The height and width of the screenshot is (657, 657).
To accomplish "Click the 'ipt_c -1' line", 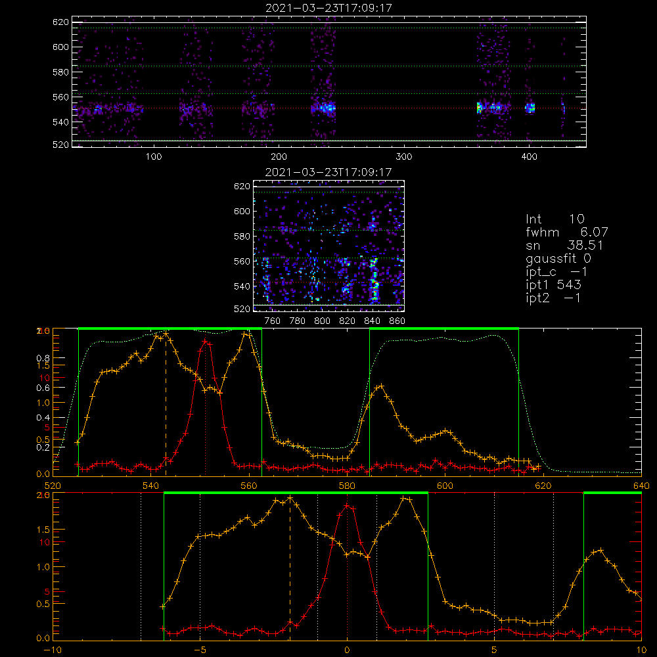I will tap(557, 273).
